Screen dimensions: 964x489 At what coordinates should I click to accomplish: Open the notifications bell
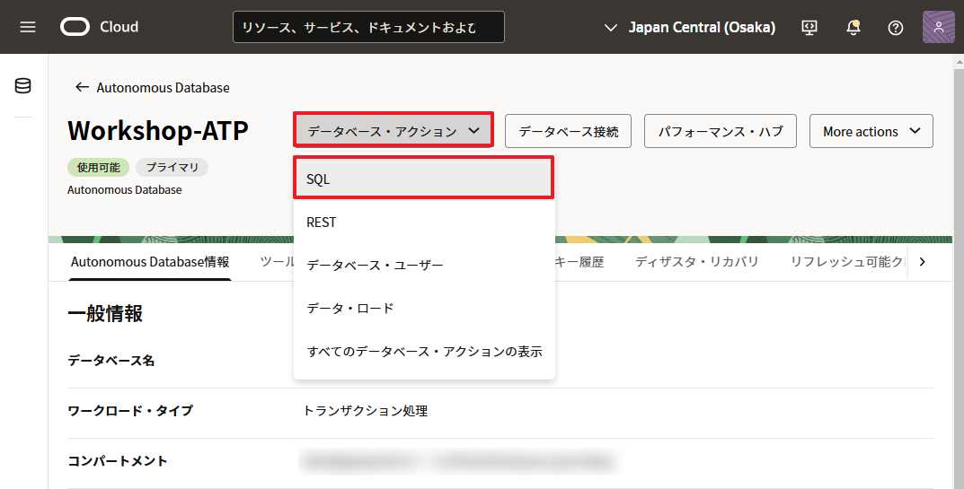click(x=853, y=27)
